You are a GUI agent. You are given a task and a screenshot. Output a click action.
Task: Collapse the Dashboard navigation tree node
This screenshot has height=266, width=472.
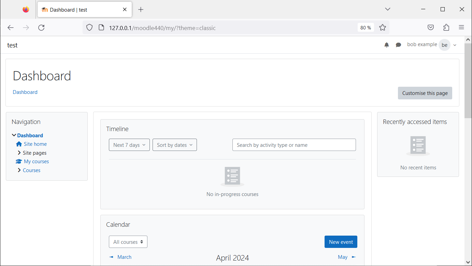pos(14,136)
